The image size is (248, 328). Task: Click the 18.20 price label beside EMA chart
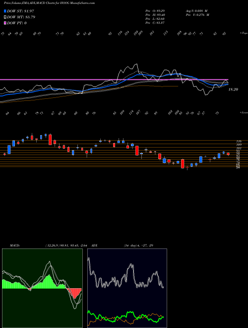pyautogui.click(x=234, y=89)
